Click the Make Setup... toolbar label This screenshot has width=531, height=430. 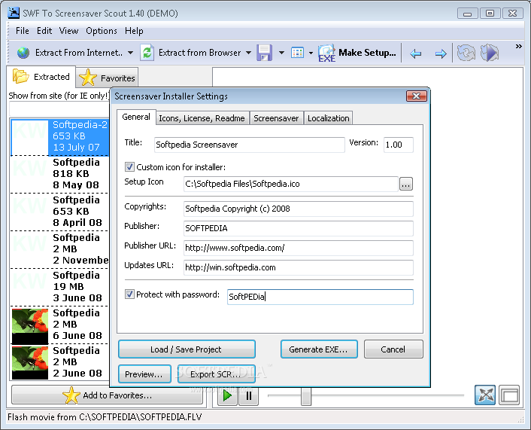point(367,53)
